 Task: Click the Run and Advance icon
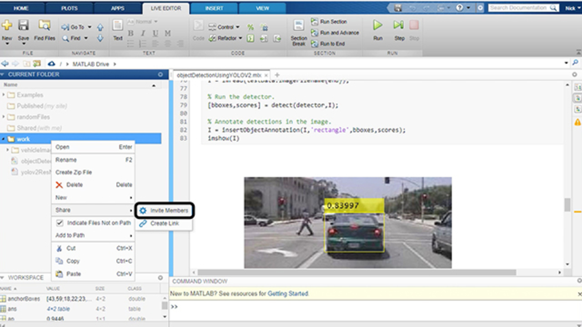[x=315, y=33]
